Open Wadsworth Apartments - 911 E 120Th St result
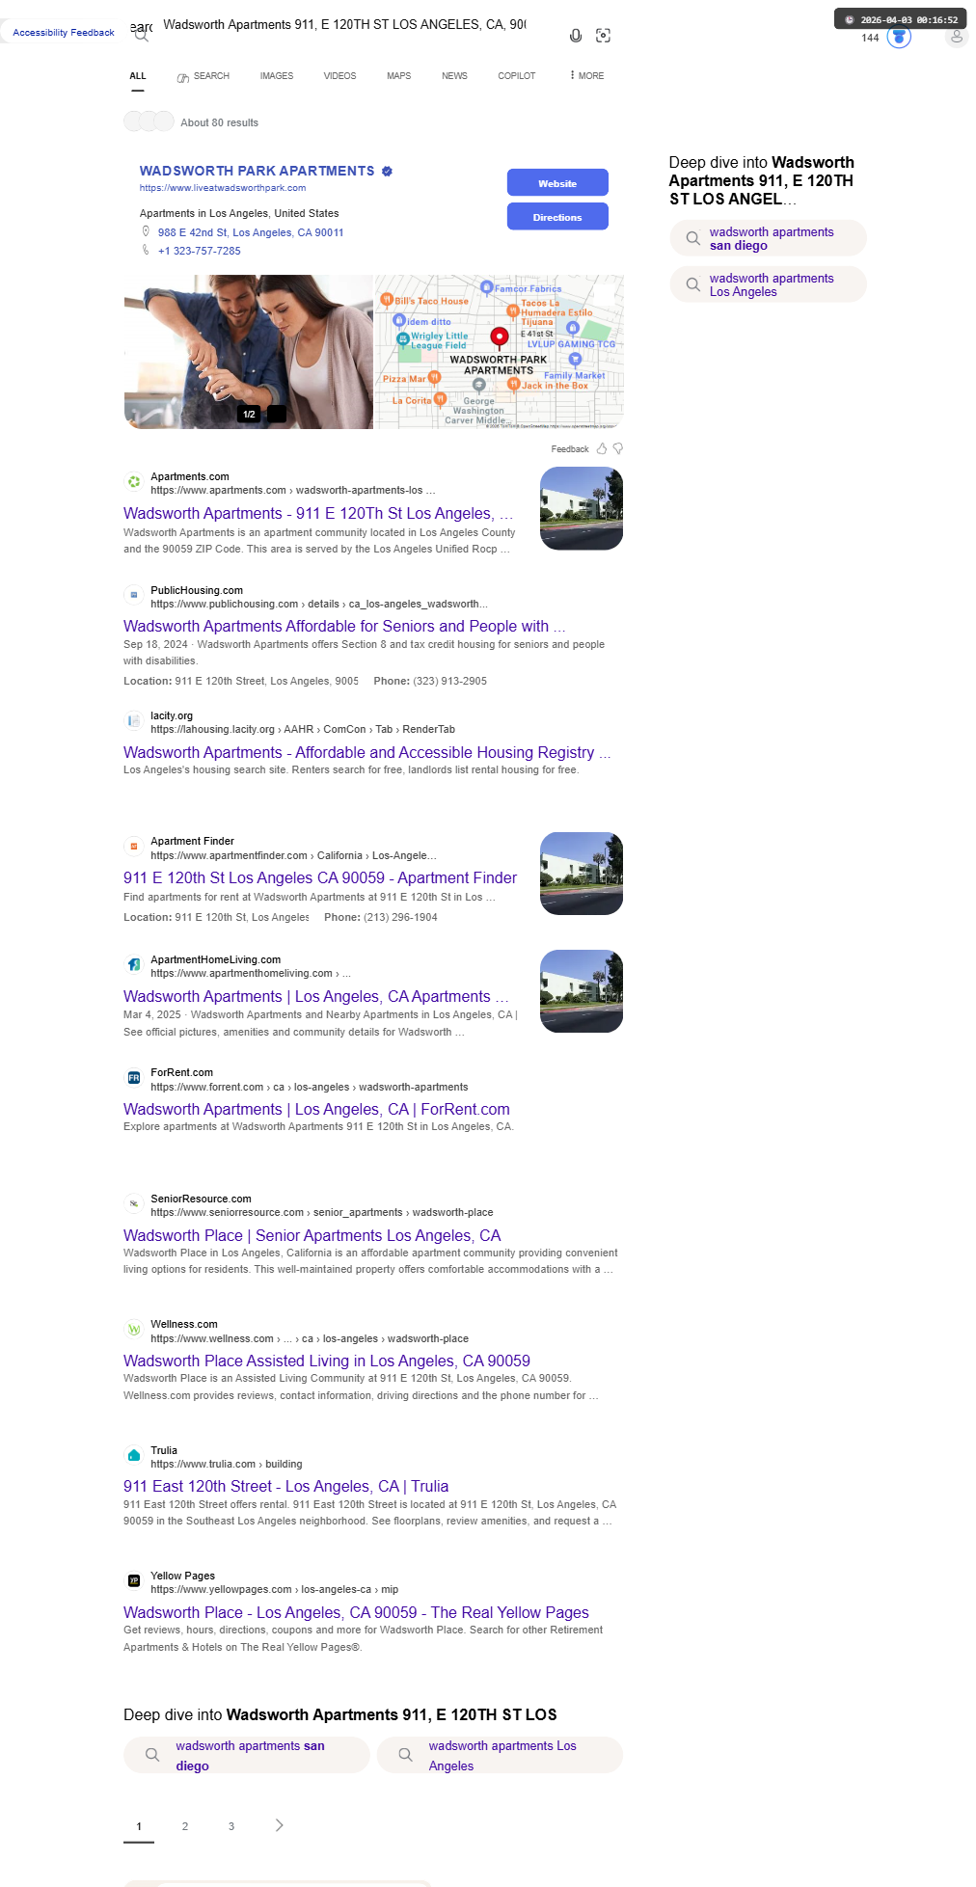The height and width of the screenshot is (1887, 976). click(318, 514)
